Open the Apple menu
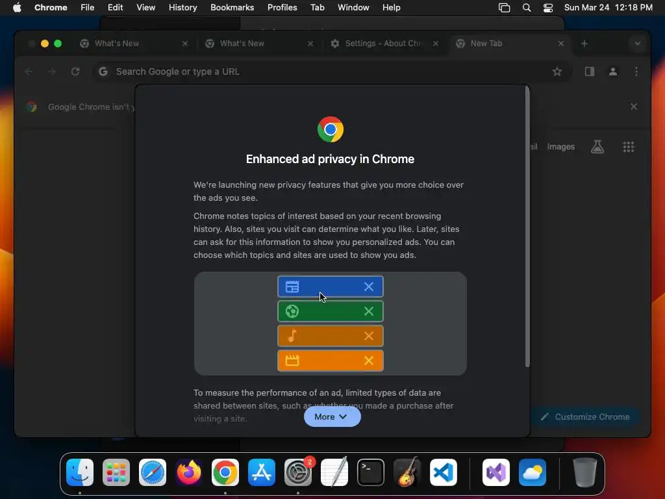This screenshot has width=665, height=499. click(x=17, y=8)
